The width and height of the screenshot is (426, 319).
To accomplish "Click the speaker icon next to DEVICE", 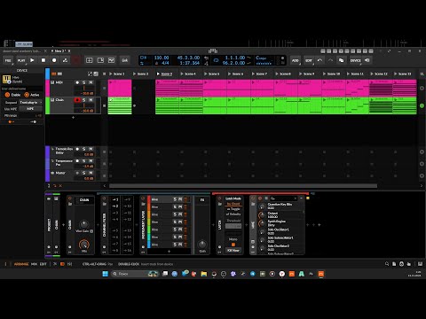I will [x=367, y=60].
